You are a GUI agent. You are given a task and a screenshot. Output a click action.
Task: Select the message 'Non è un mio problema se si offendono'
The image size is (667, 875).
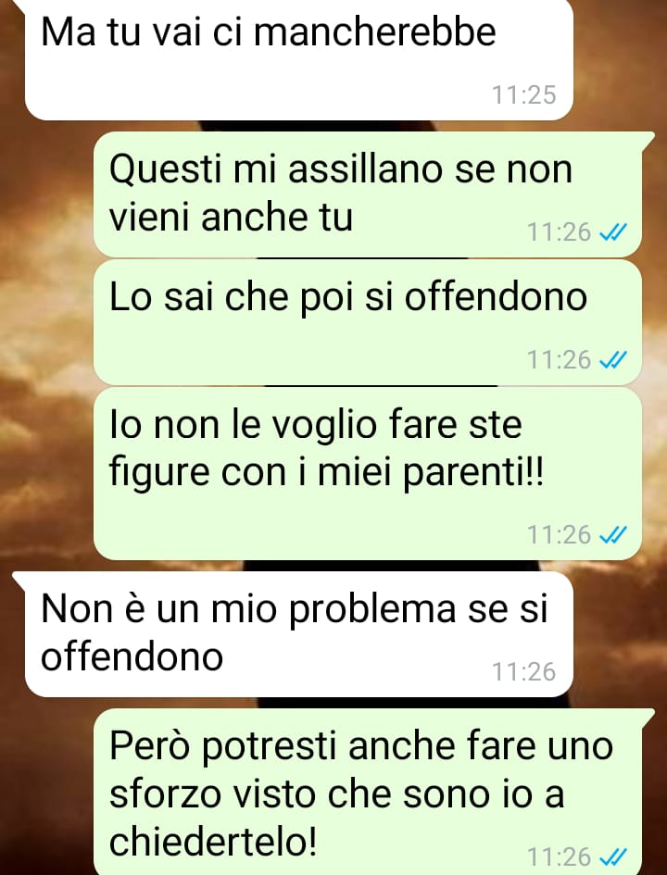pos(298,634)
